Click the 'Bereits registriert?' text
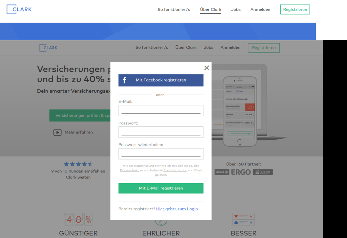The height and width of the screenshot is (238, 347). [x=137, y=209]
